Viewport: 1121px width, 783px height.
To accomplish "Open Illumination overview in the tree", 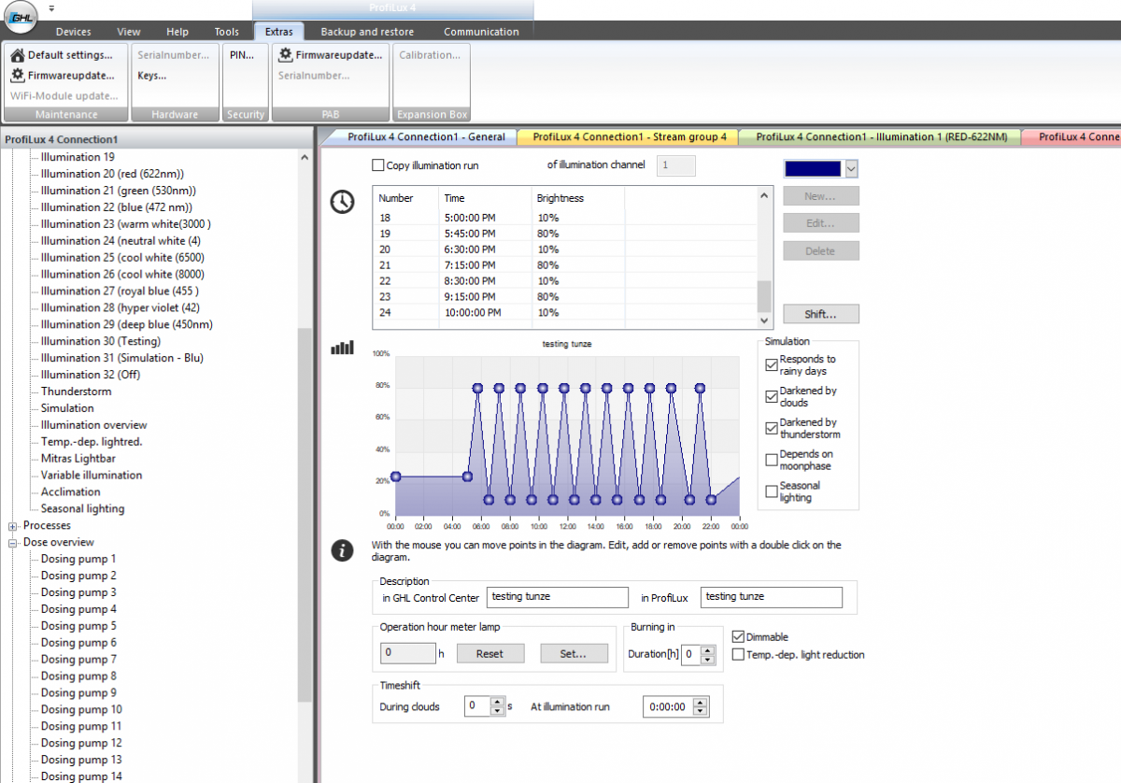I will pyautogui.click(x=93, y=425).
